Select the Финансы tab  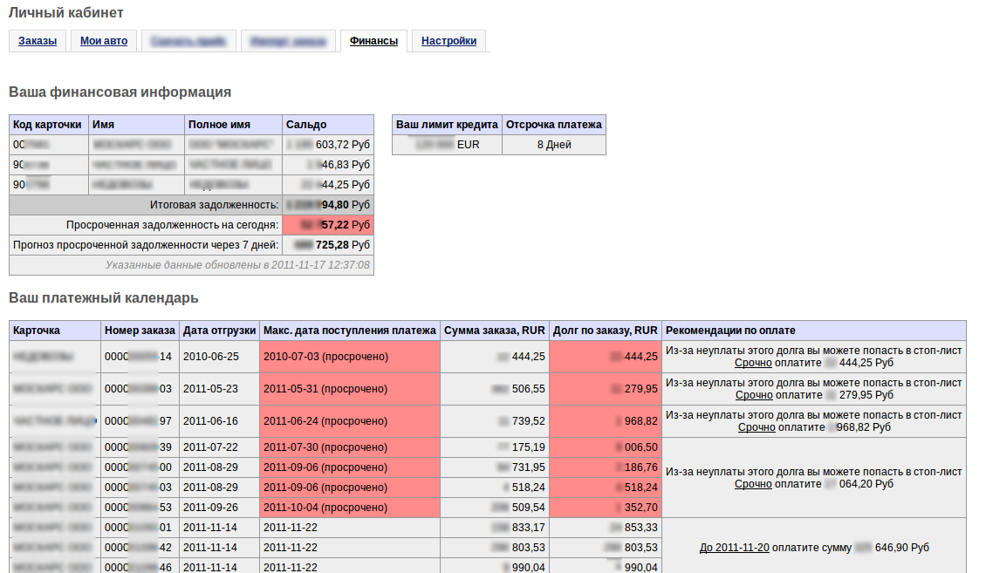tap(373, 41)
